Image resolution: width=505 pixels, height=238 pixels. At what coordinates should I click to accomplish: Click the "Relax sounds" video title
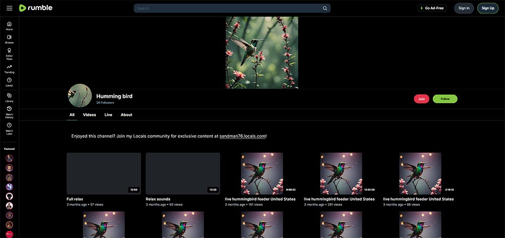(x=158, y=199)
